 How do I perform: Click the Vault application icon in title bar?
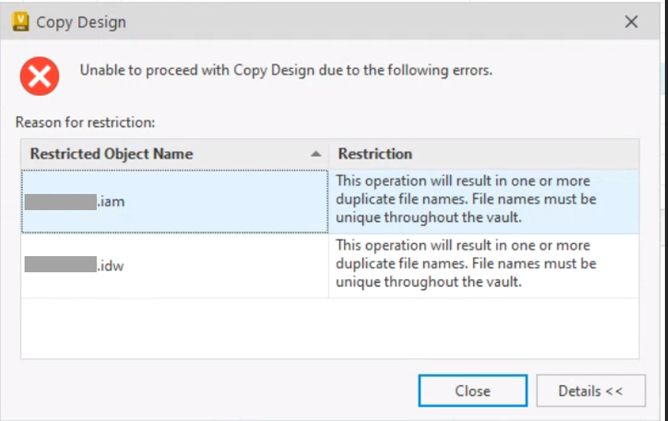(x=21, y=21)
